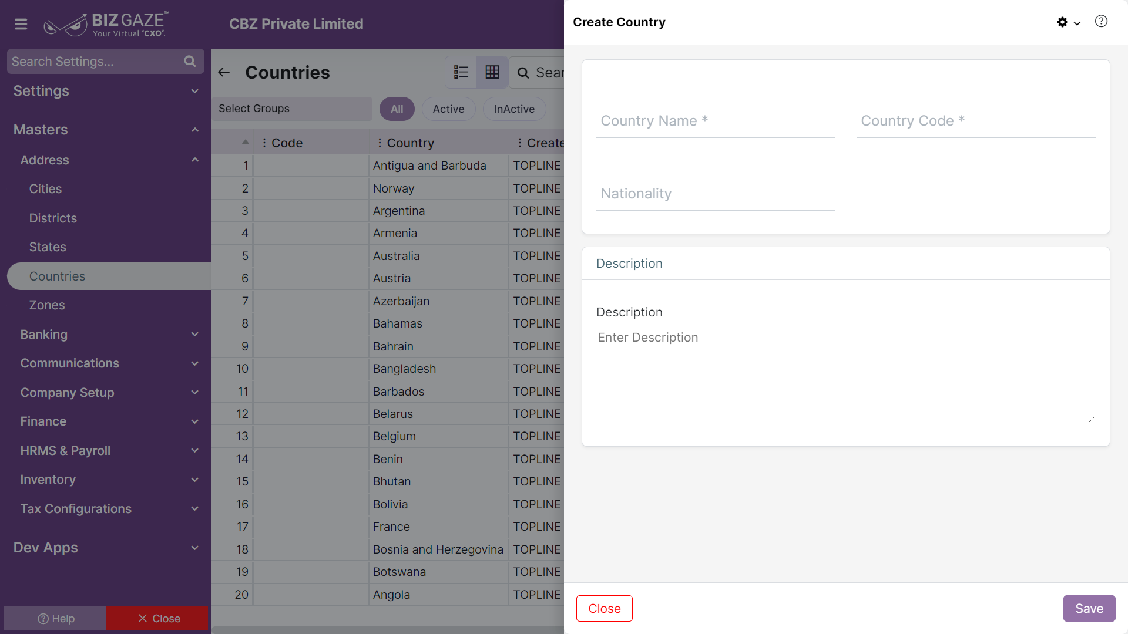Image resolution: width=1128 pixels, height=634 pixels.
Task: Focus the Country Name field
Action: point(716,121)
